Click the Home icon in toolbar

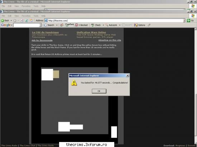(x=31, y=21)
